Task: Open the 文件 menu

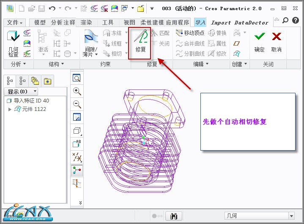Action: click(x=15, y=22)
